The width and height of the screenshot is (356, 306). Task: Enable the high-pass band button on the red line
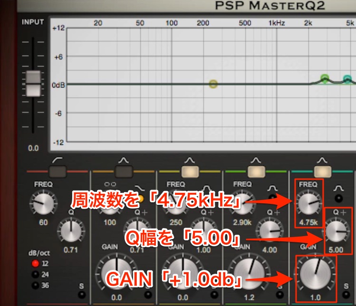coord(58,172)
